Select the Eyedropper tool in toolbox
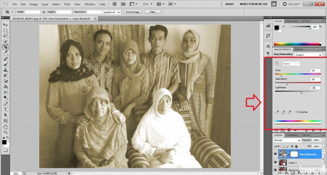Image resolution: width=327 pixels, height=175 pixels. (5, 53)
